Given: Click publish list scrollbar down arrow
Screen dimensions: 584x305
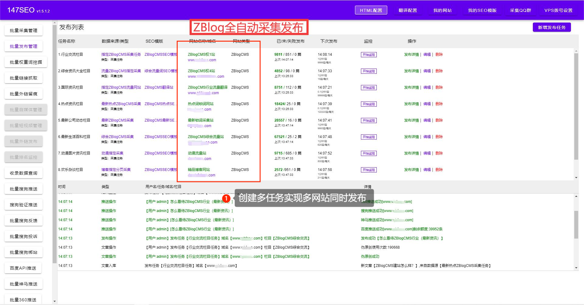Looking at the screenshot, I should coord(576,178).
